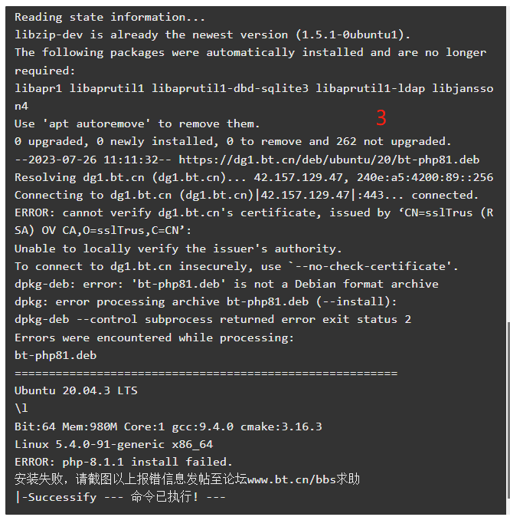Click the 'not a Debian format archive' line
This screenshot has width=510, height=517.
tap(227, 285)
